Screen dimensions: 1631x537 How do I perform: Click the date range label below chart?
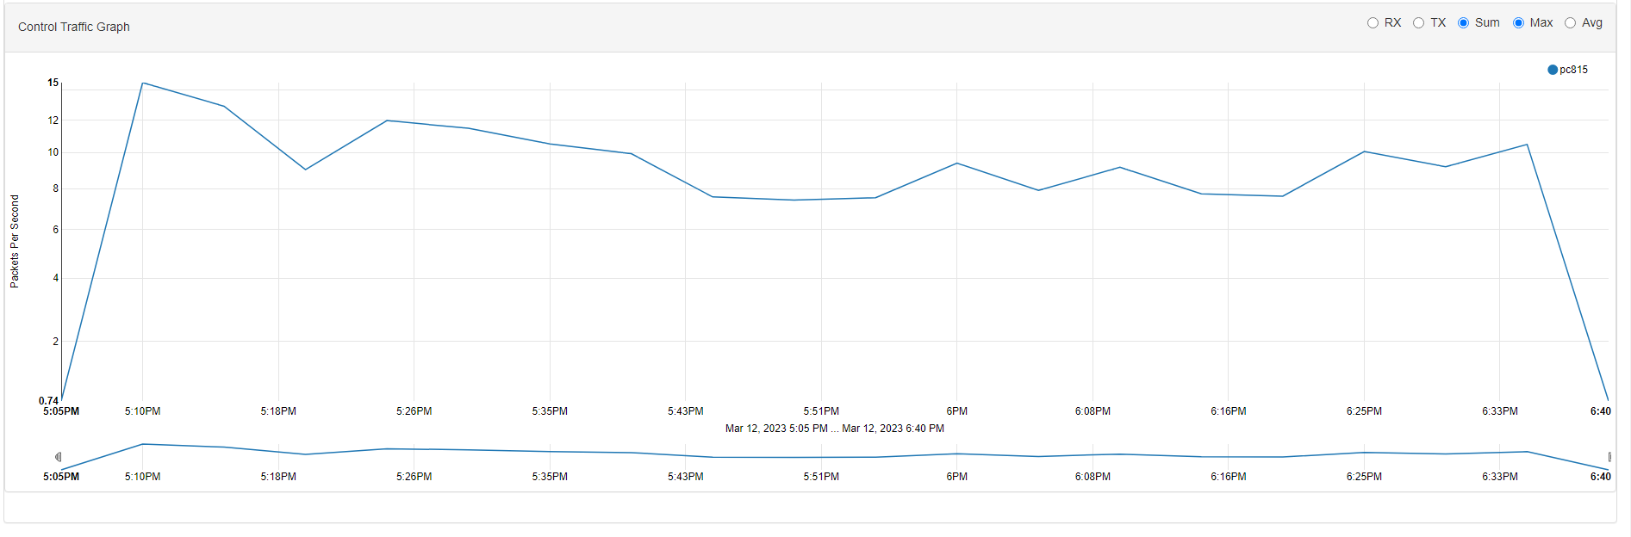pos(835,429)
